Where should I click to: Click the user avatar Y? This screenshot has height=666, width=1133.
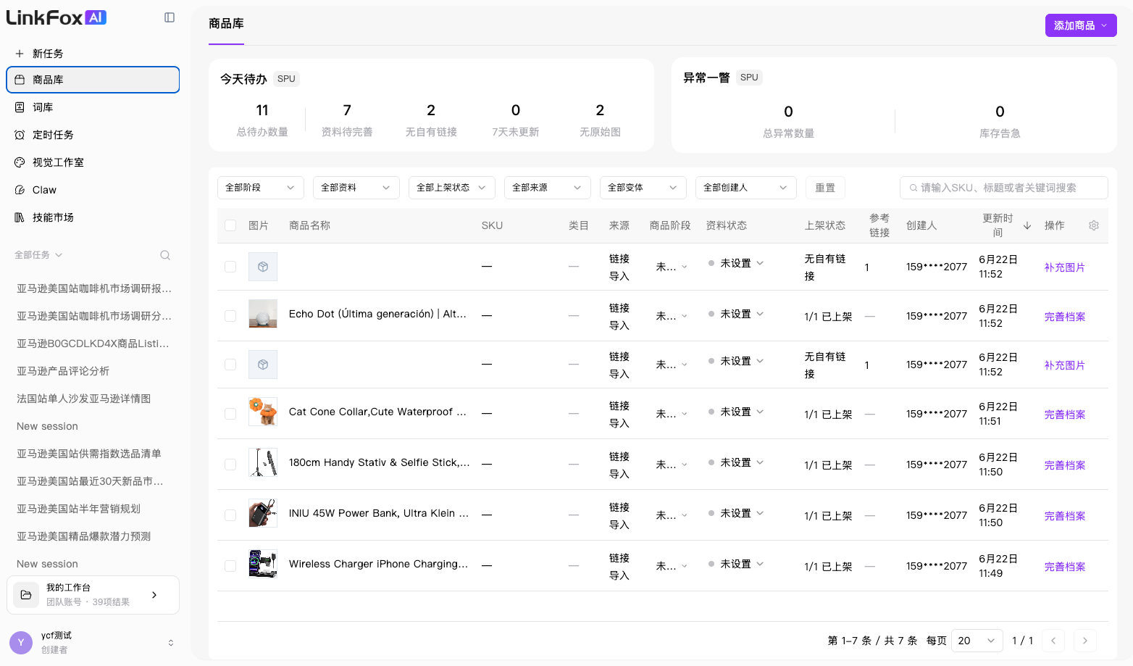pyautogui.click(x=21, y=643)
